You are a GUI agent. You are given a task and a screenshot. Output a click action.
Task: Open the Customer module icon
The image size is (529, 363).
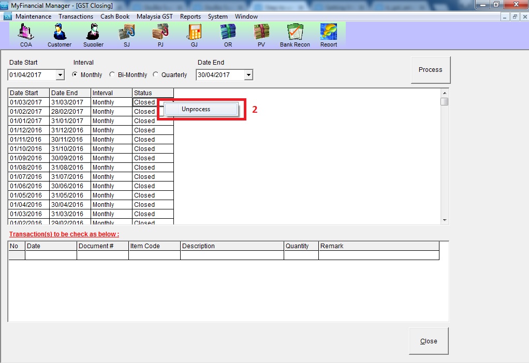[x=60, y=35]
